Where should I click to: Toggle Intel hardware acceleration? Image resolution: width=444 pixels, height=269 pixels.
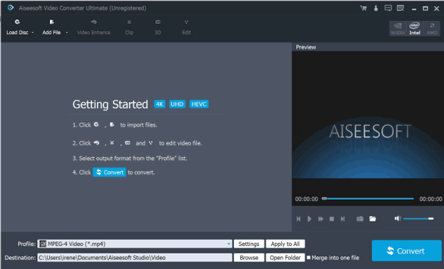click(415, 28)
